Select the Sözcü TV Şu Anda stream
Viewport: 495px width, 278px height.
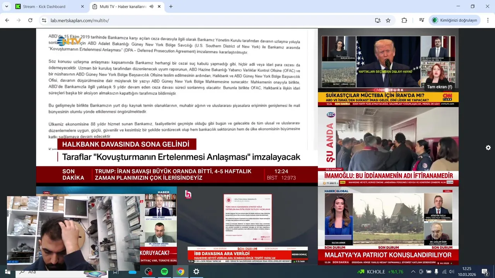388,146
